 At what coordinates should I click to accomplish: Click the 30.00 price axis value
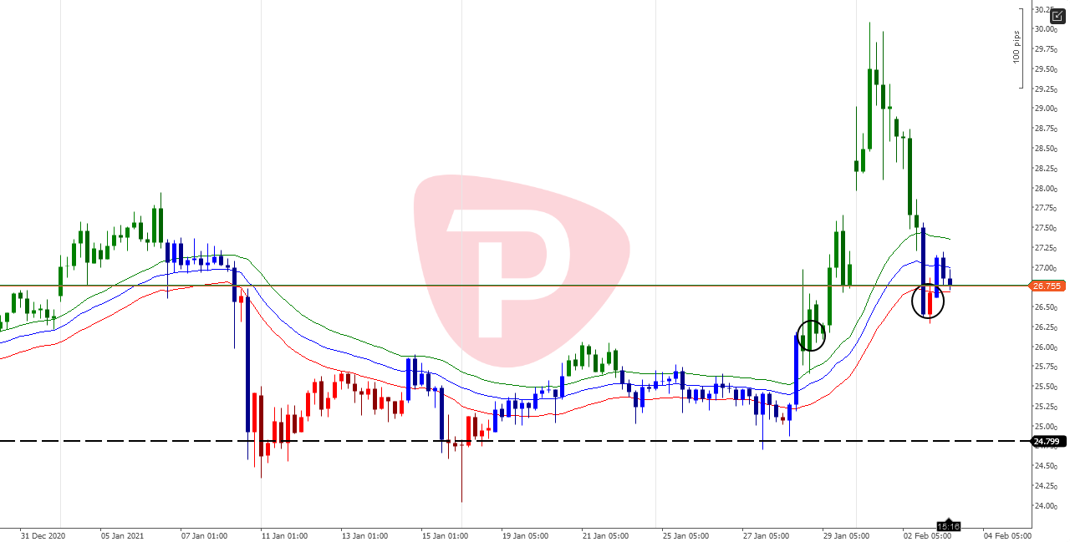point(1045,29)
